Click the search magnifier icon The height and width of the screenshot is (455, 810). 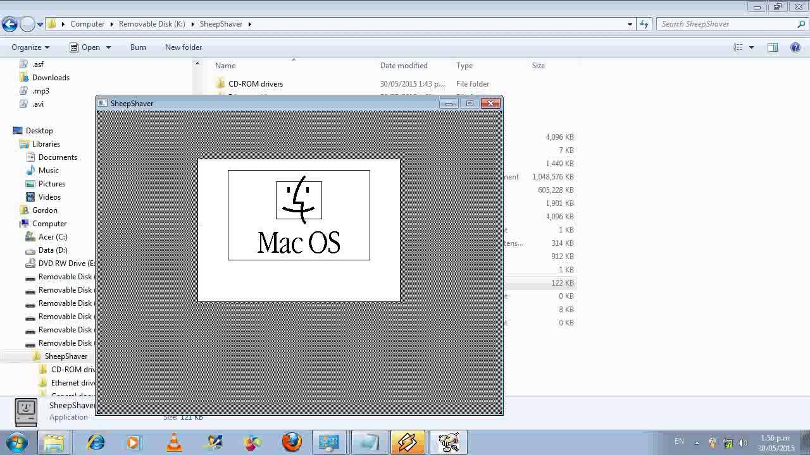click(x=802, y=24)
